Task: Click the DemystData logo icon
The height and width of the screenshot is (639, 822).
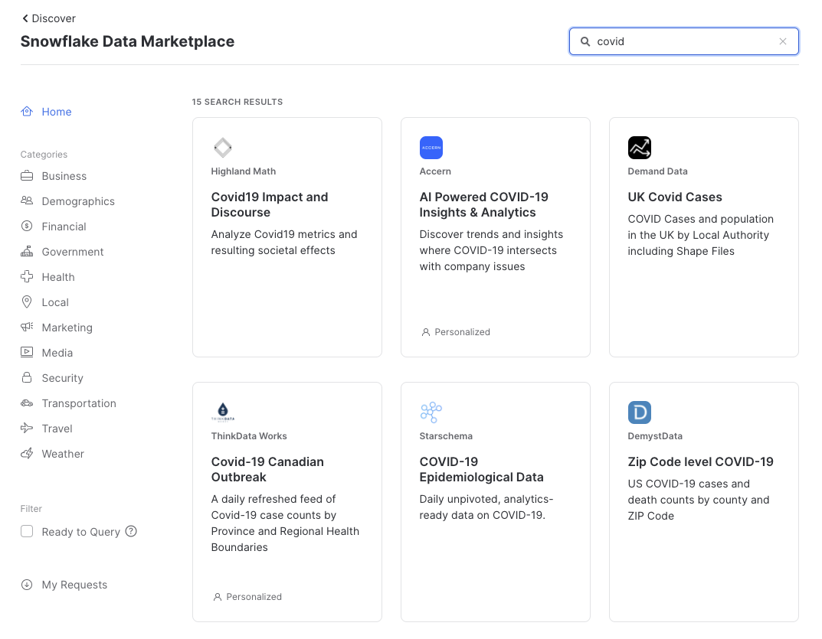Action: click(640, 412)
